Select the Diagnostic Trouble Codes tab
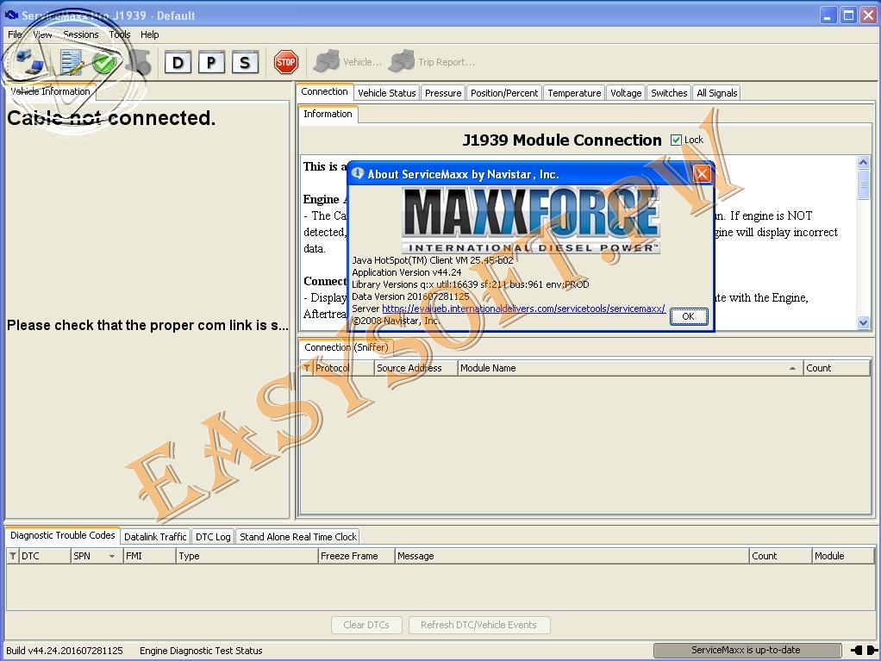Screen dimensions: 881x661 pos(62,536)
